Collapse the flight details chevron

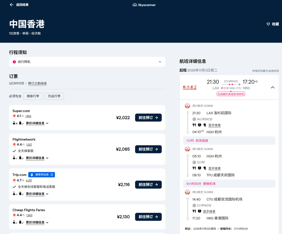273,88
